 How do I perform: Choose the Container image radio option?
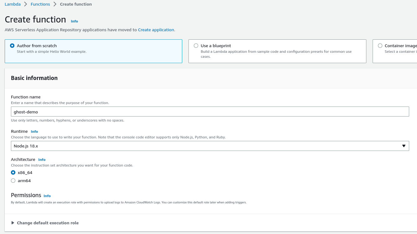(380, 46)
